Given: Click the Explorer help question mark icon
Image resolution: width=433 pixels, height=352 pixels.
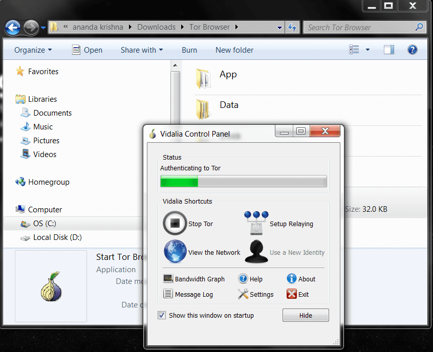Looking at the screenshot, I should point(412,50).
